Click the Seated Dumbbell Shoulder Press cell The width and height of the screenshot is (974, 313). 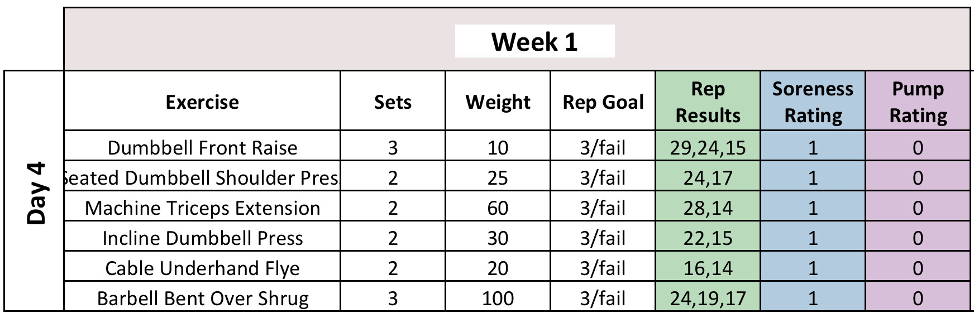(202, 177)
